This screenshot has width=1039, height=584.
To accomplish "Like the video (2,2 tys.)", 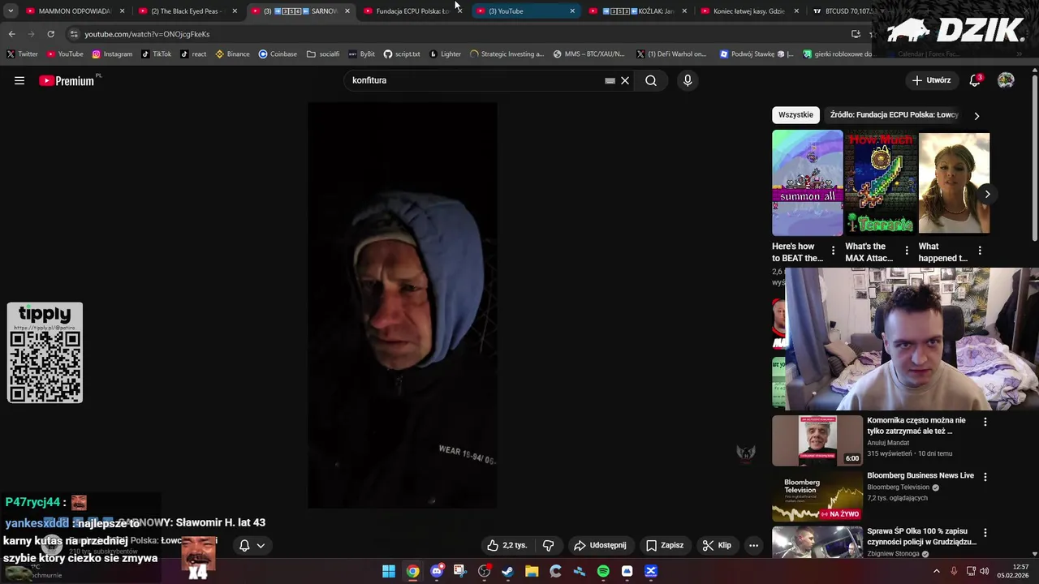I will click(x=507, y=545).
